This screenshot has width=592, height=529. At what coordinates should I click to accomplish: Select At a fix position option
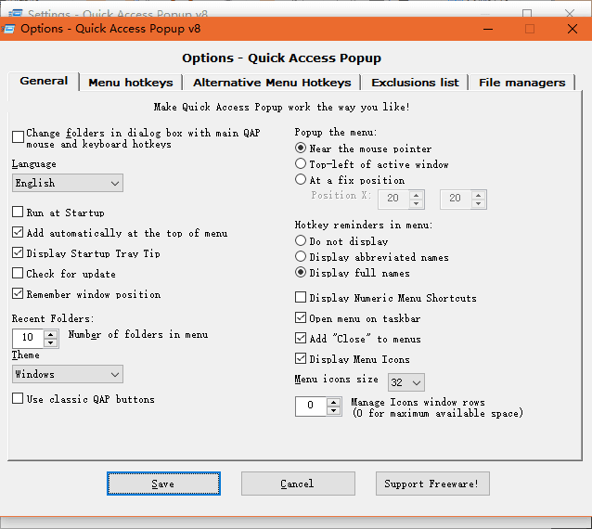pyautogui.click(x=301, y=179)
